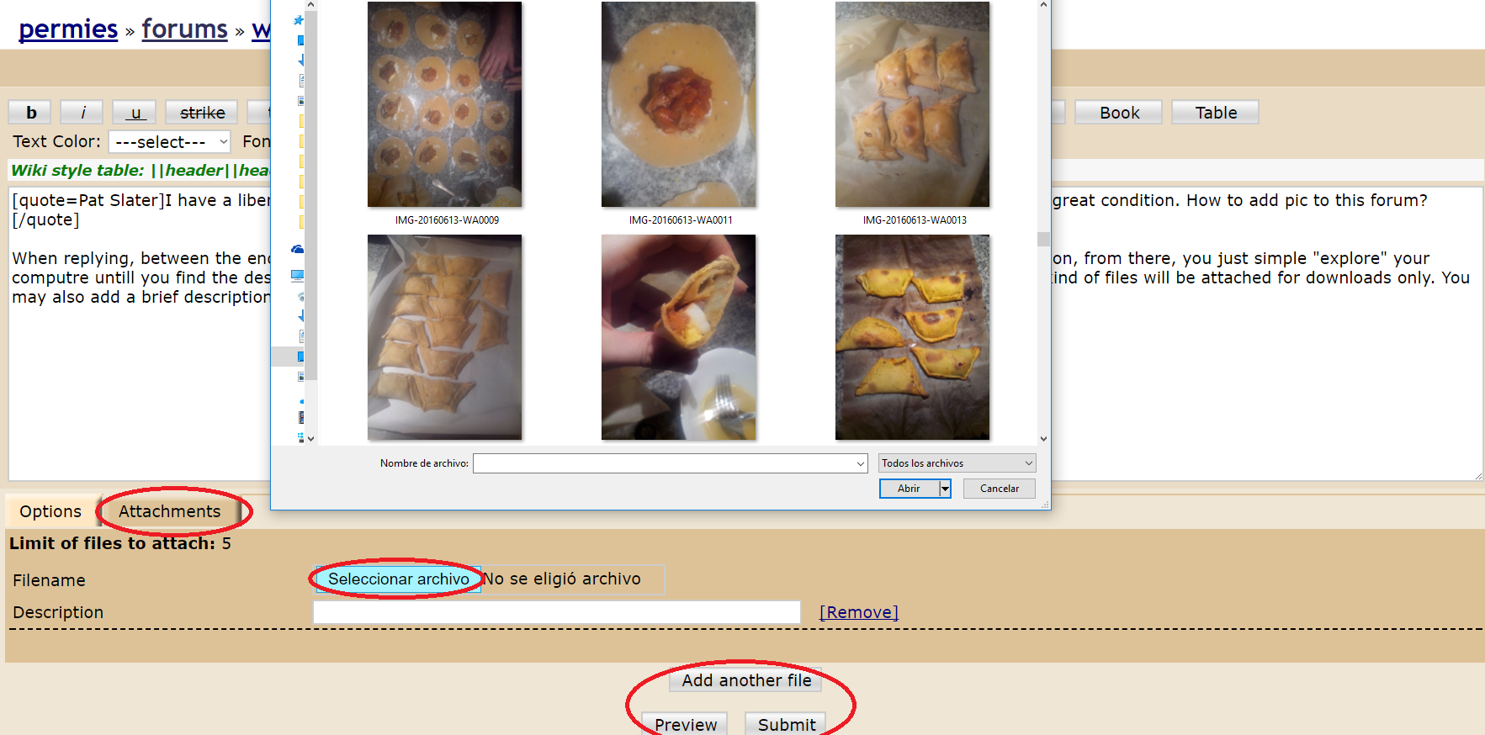
Task: Select the IMG-20160613-WA0011 thumbnail
Action: tap(678, 105)
